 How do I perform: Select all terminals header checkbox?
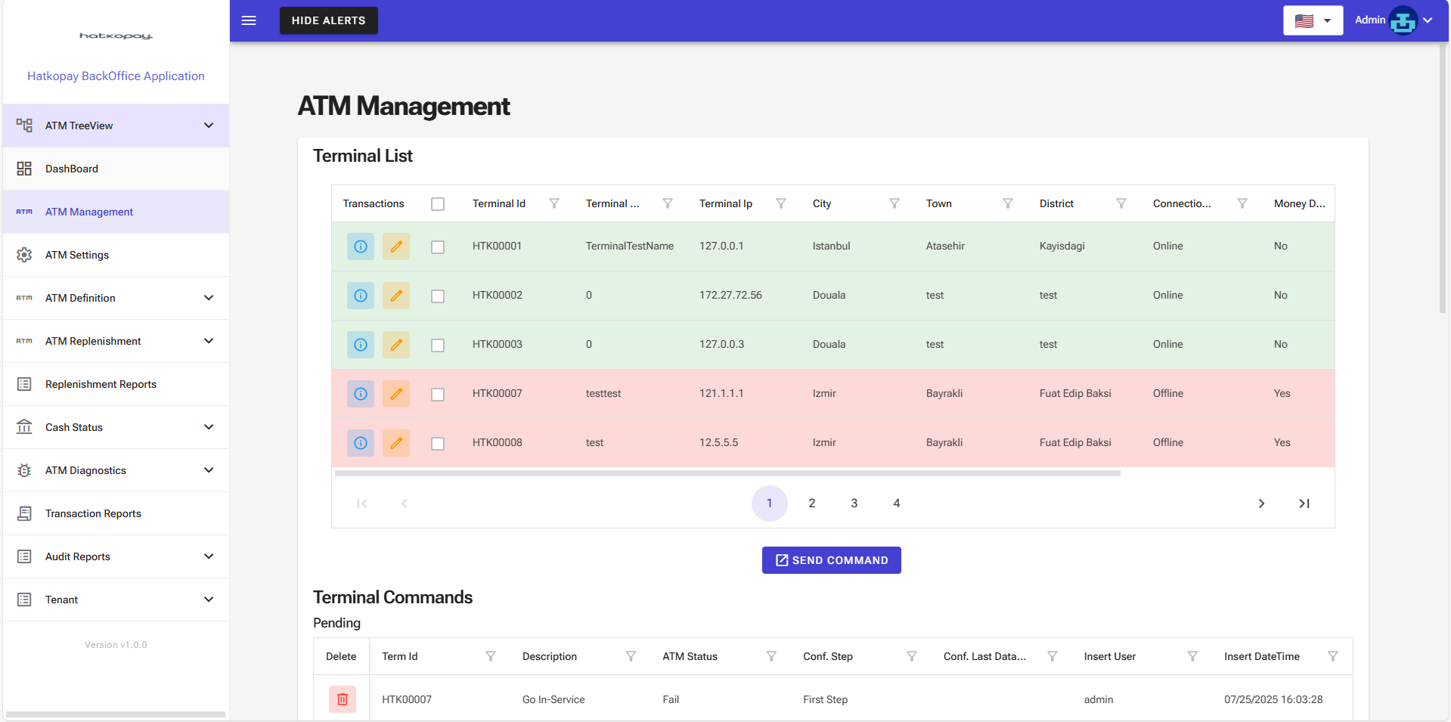pos(438,204)
